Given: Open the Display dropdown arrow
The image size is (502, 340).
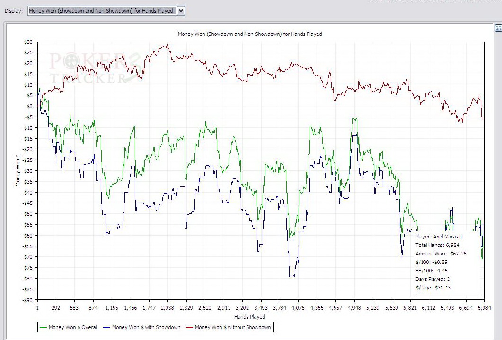Looking at the screenshot, I should point(181,11).
